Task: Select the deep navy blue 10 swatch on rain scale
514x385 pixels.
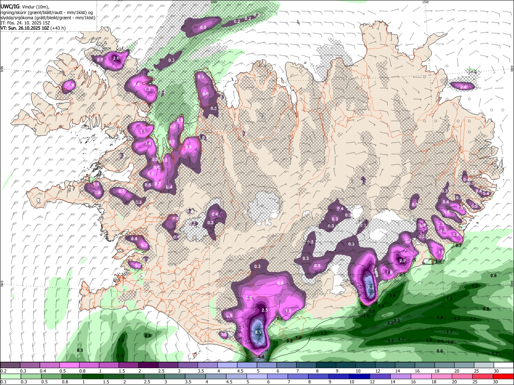Action: pyautogui.click(x=359, y=377)
